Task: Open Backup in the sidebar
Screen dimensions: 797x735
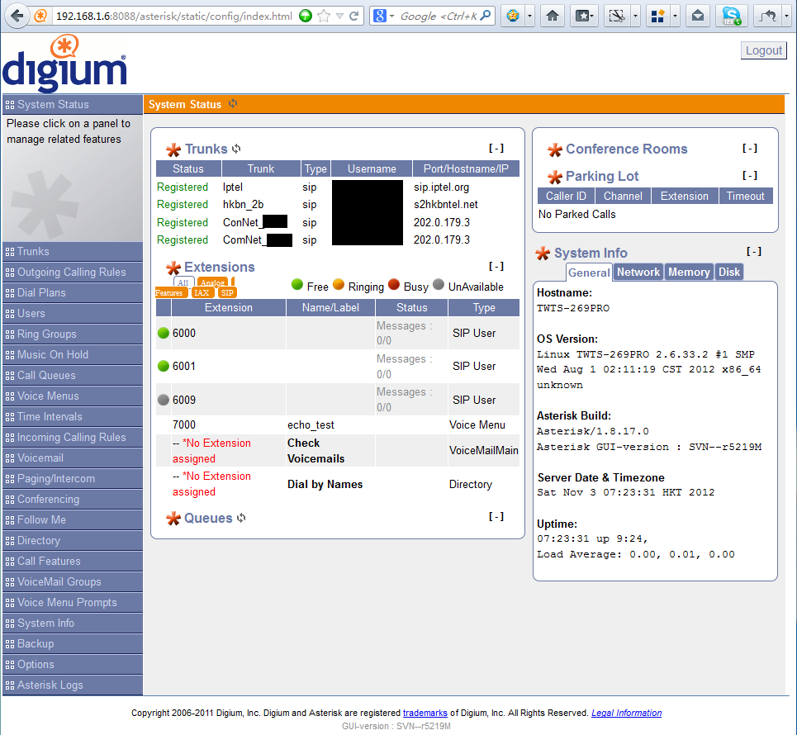Action: 73,644
